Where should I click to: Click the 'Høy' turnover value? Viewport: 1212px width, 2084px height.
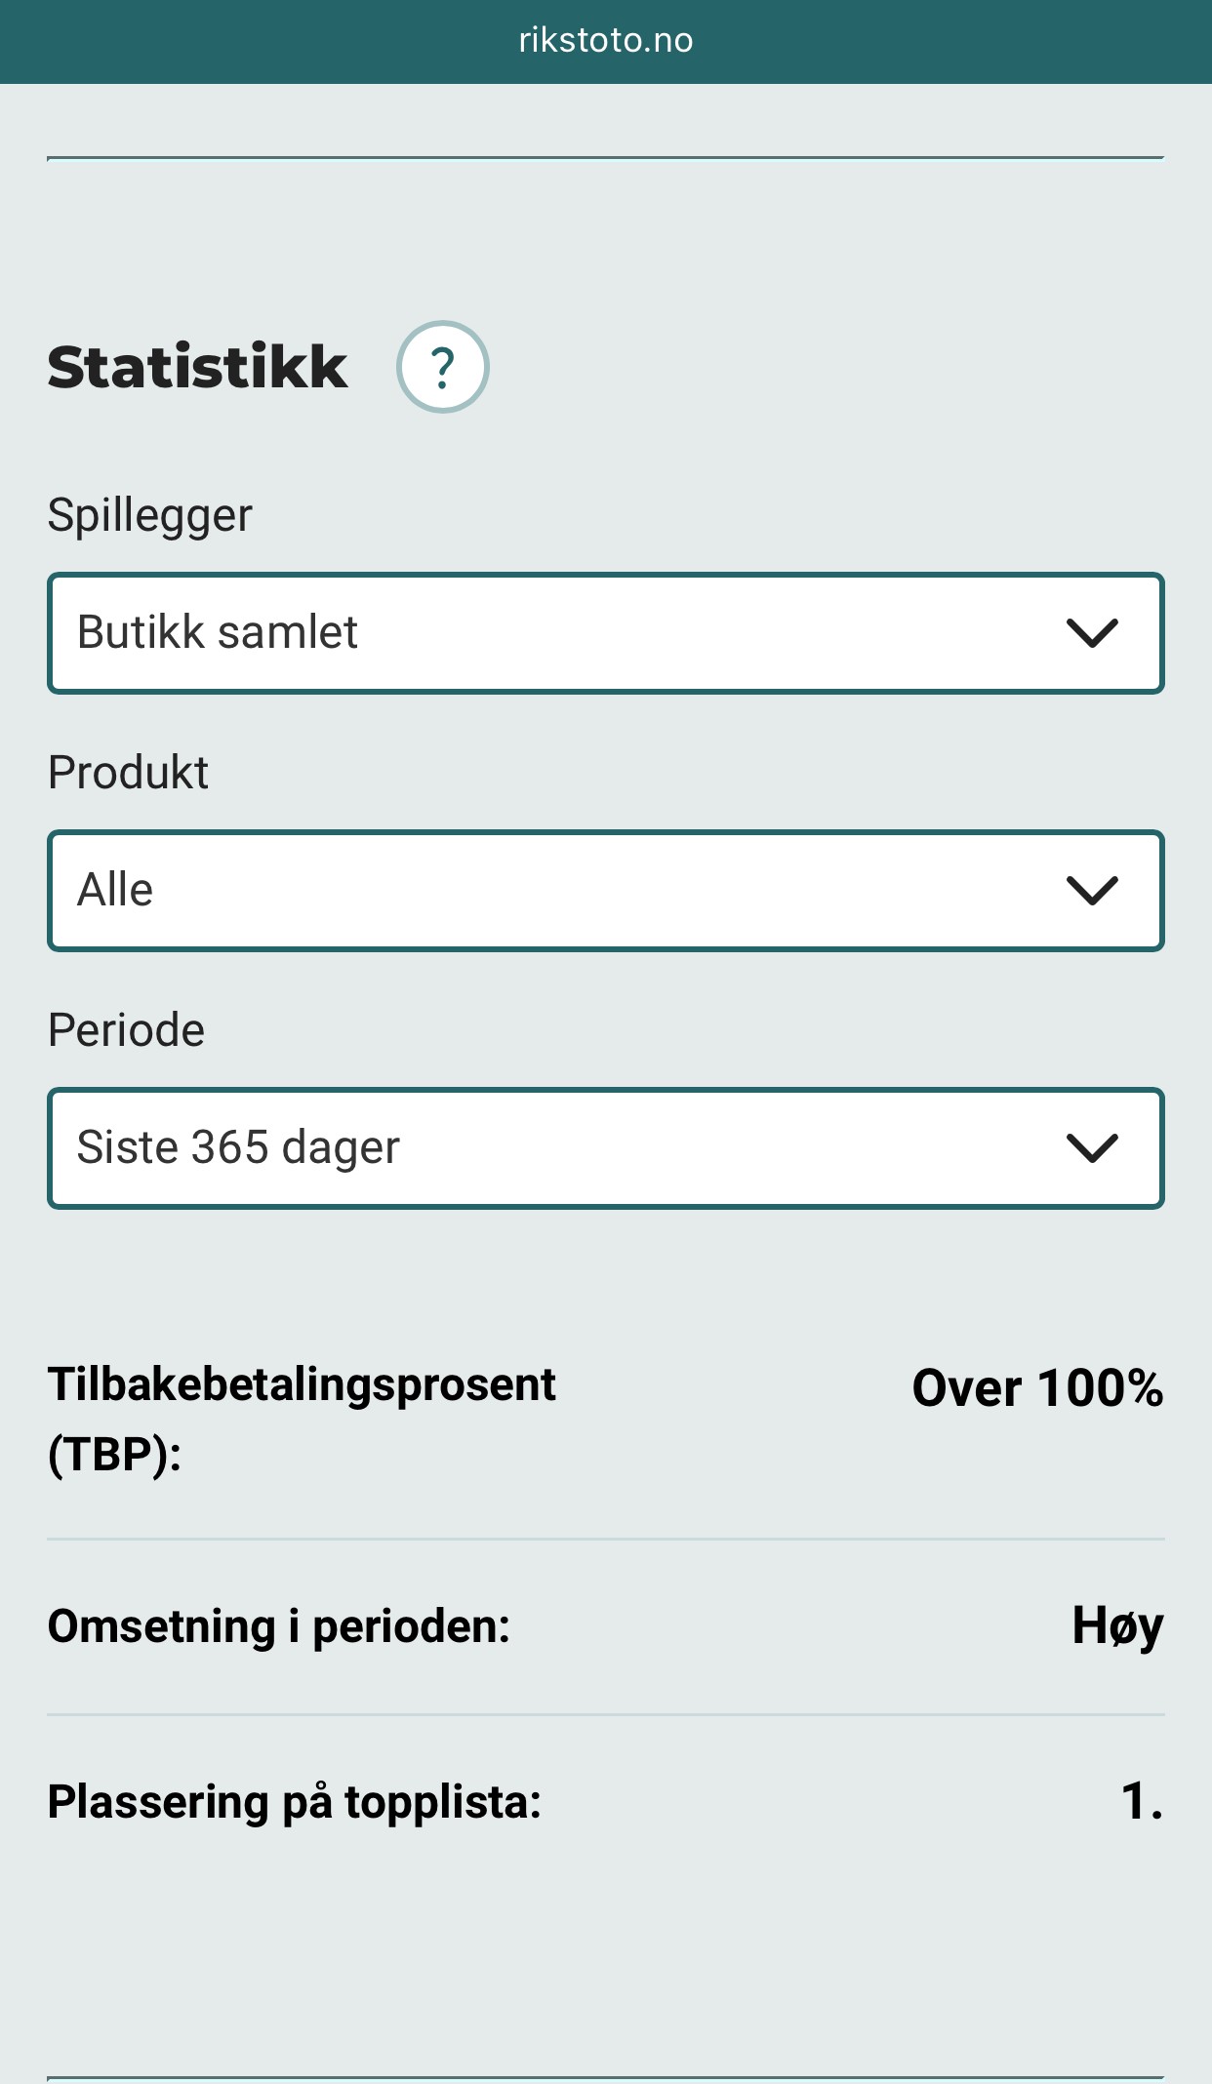coord(1116,1626)
